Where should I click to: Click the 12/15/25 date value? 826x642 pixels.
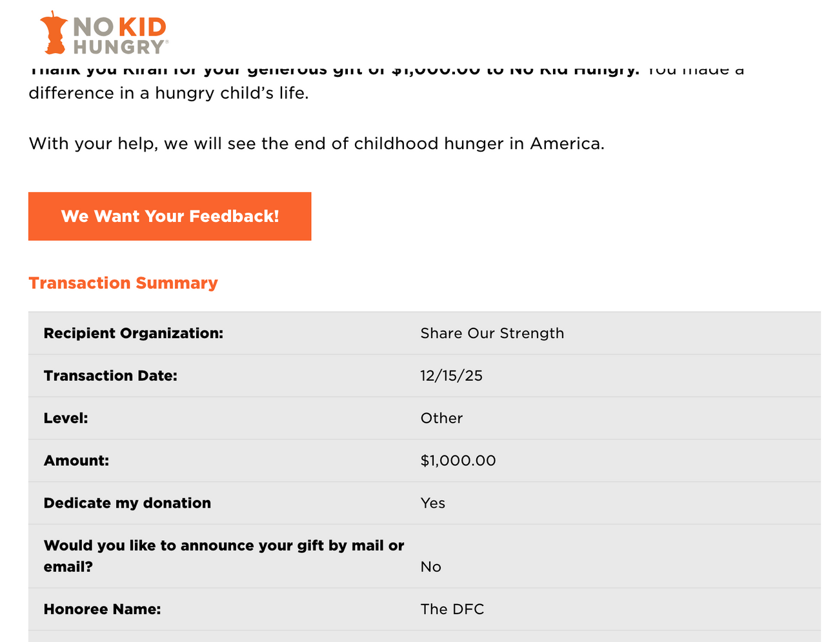point(452,376)
